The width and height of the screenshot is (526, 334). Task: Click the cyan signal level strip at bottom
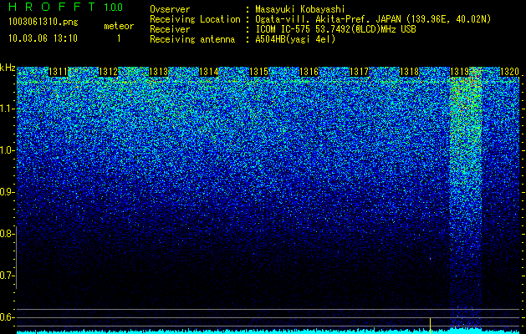tap(268, 331)
